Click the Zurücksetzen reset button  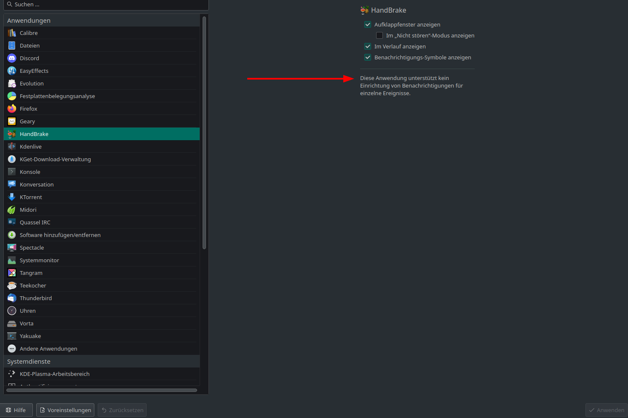coord(122,410)
